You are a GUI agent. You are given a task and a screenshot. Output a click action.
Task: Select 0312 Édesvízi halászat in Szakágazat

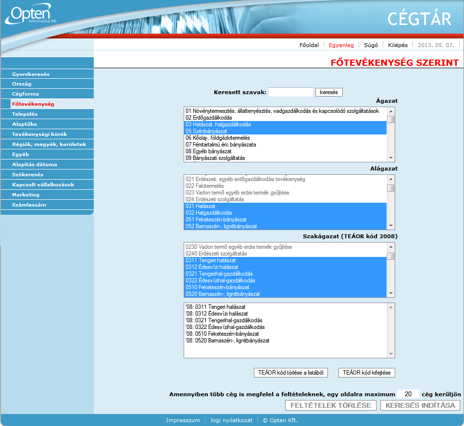pos(285,267)
